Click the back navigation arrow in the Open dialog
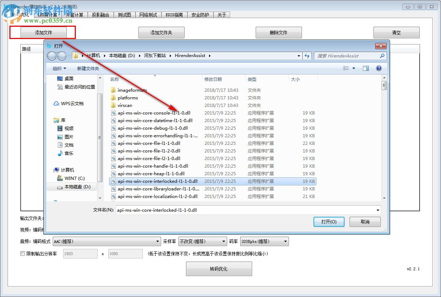This screenshot has height=297, width=441. [51, 56]
